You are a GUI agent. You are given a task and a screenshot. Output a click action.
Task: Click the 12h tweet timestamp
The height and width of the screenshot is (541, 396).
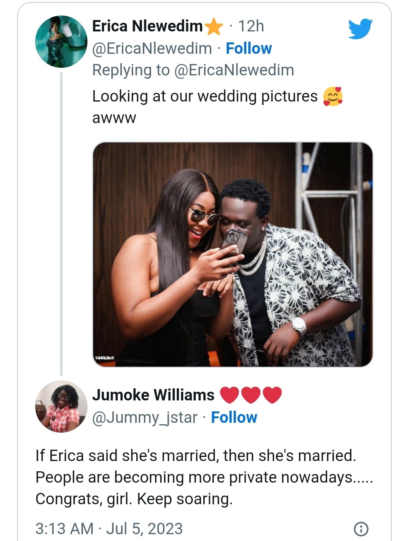coord(251,26)
